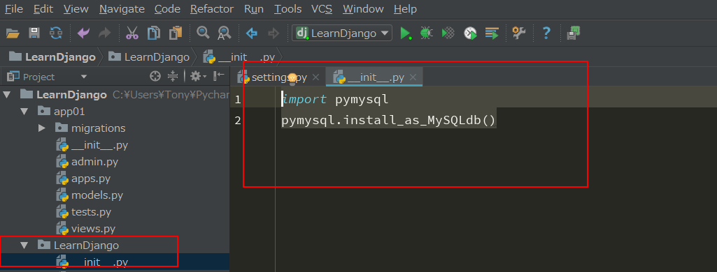Hide the Project panel with the hide icon
Image resolution: width=717 pixels, height=272 pixels.
click(x=219, y=76)
